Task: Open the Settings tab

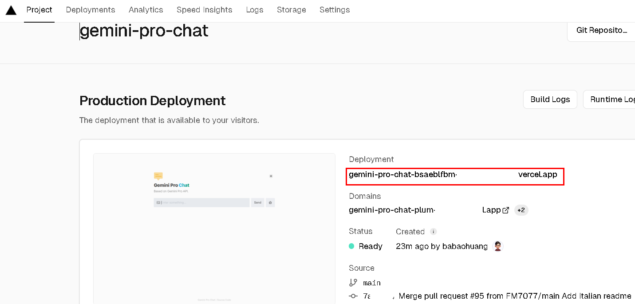Action: (x=335, y=10)
